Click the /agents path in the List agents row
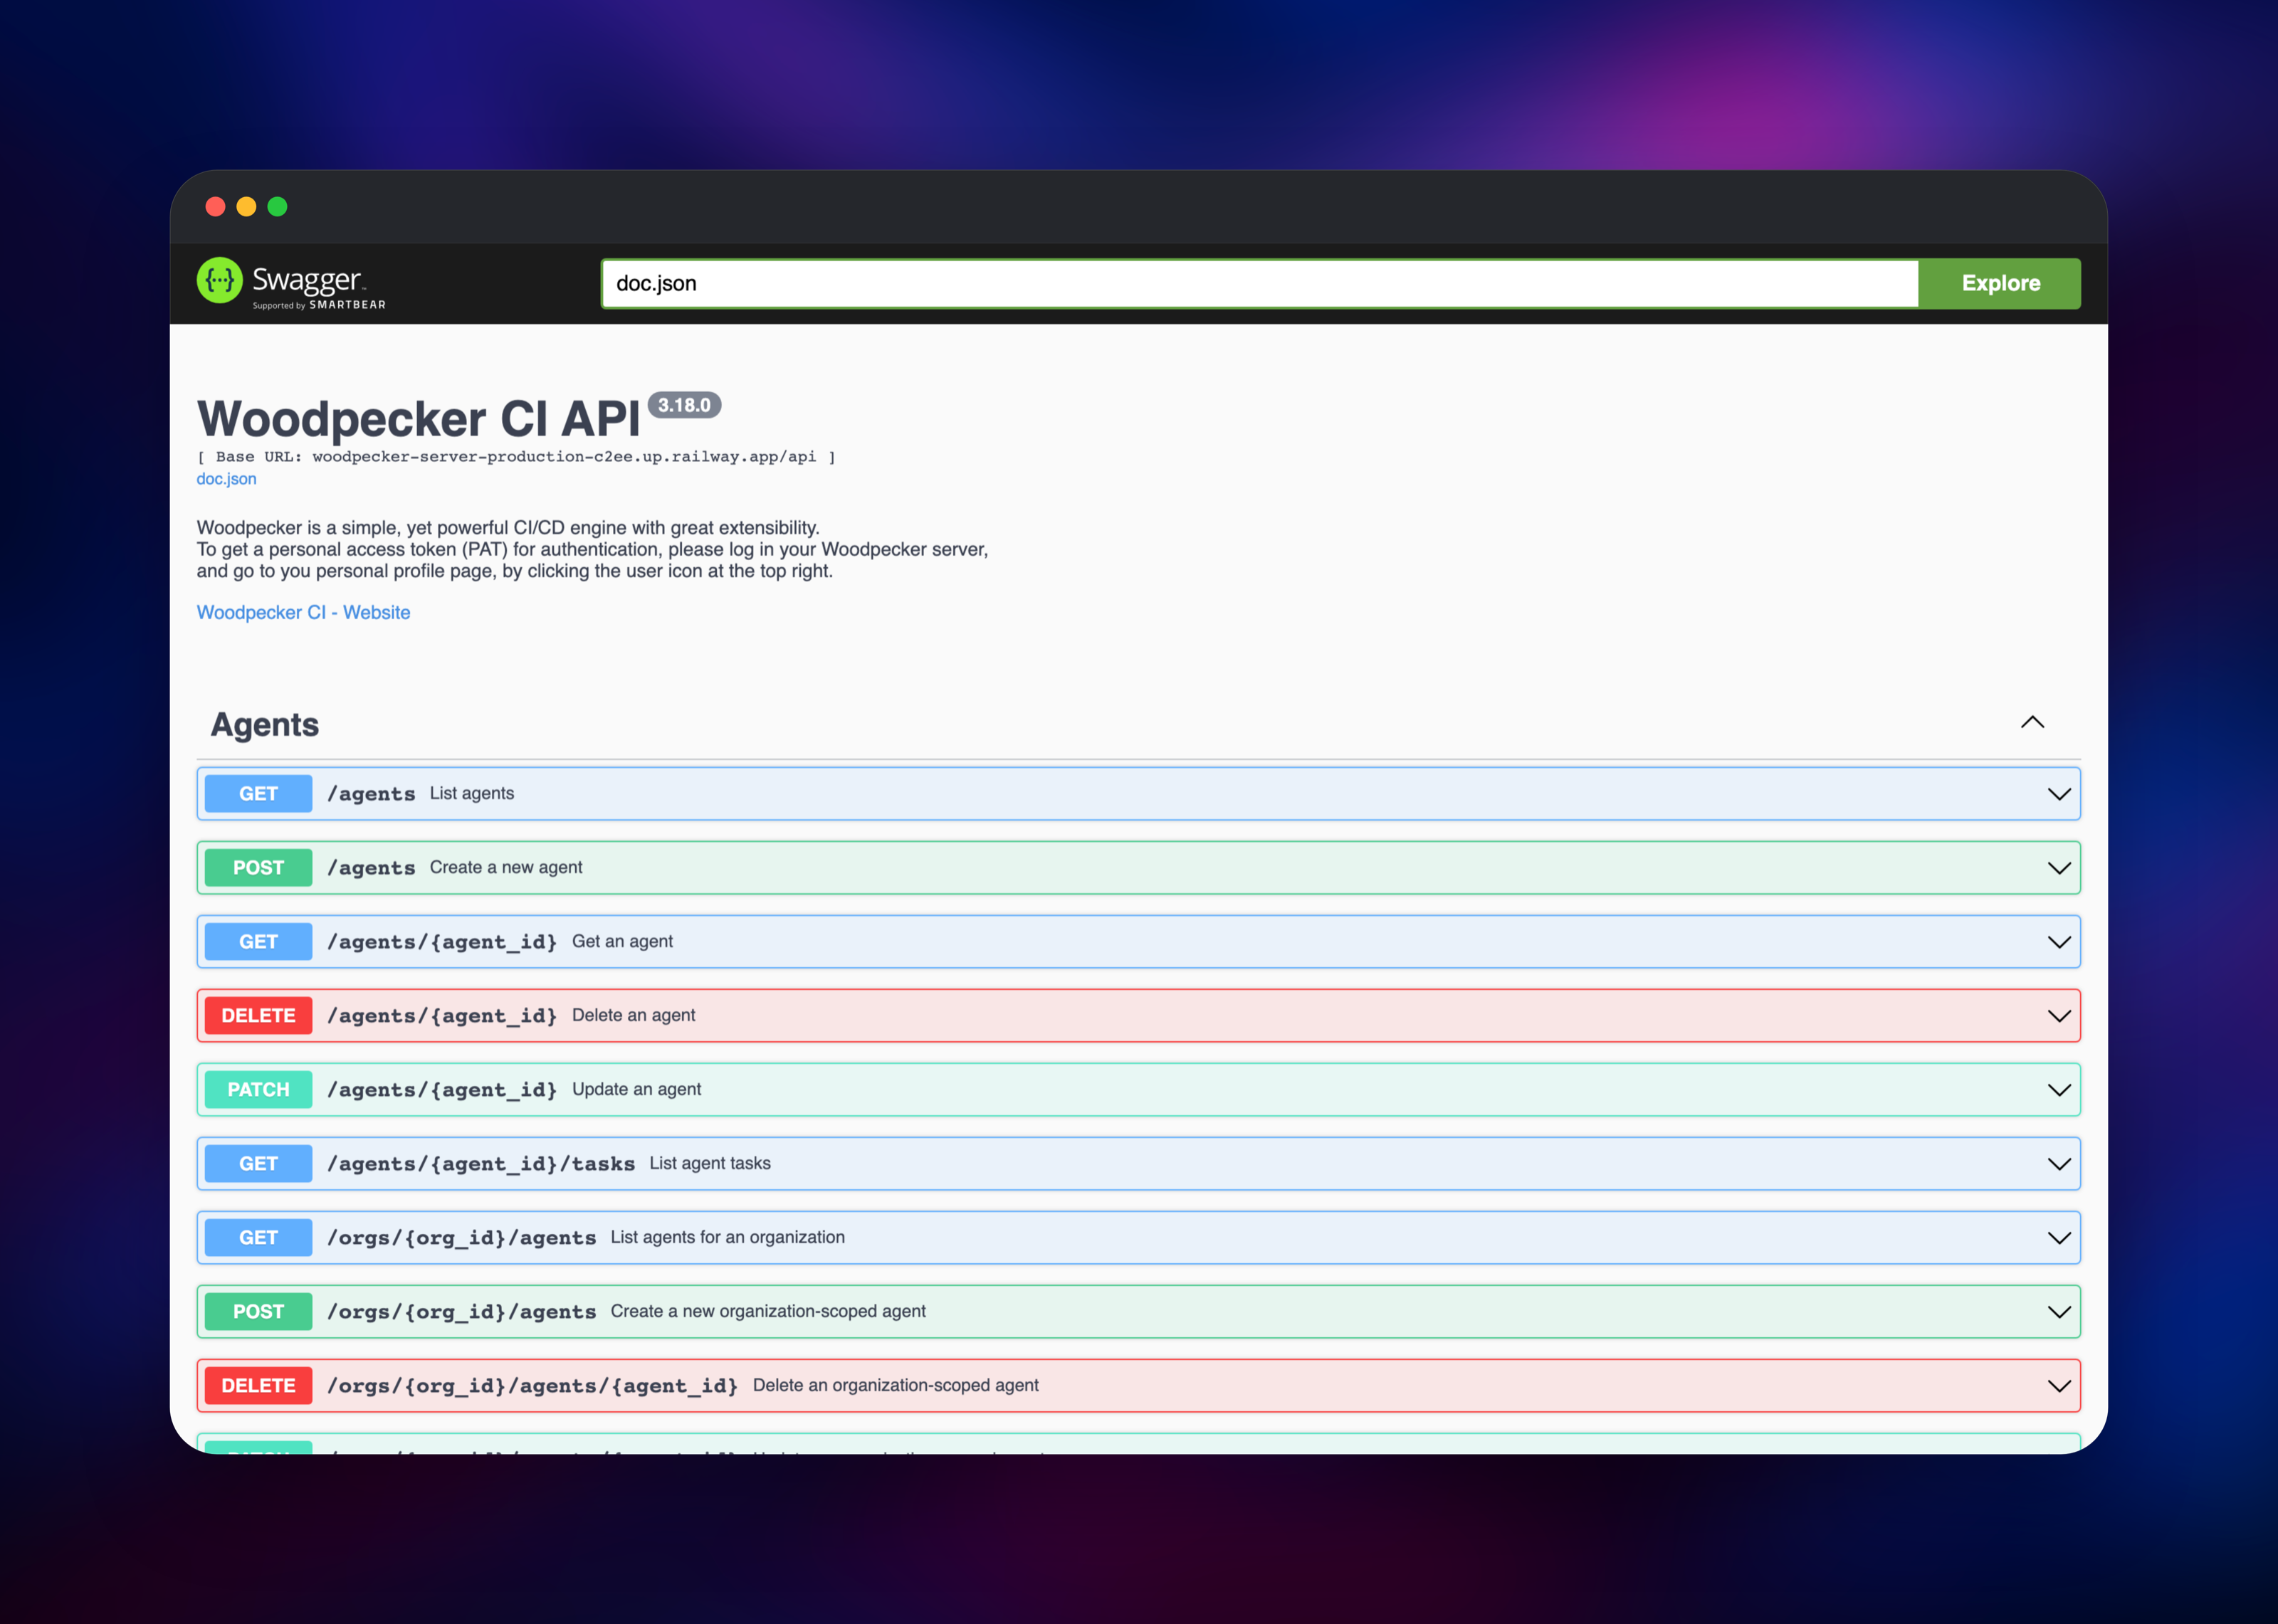 point(371,794)
